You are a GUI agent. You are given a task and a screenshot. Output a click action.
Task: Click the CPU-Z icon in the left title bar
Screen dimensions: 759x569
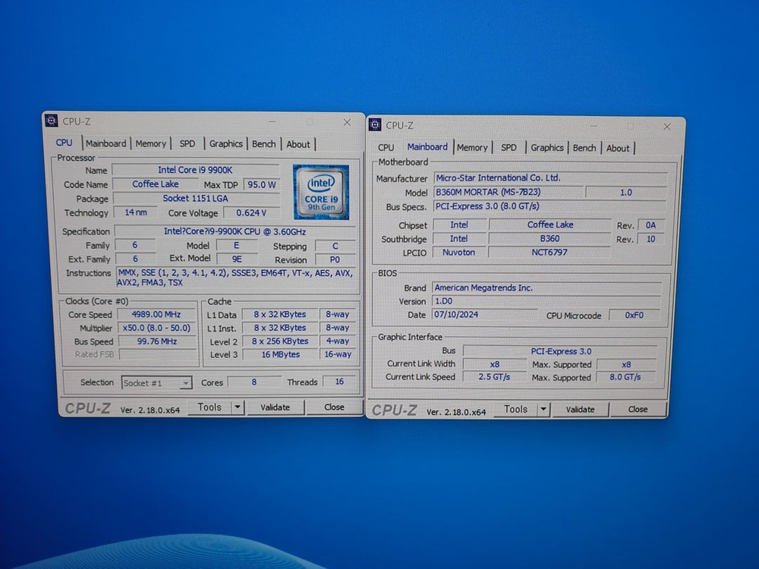51,121
